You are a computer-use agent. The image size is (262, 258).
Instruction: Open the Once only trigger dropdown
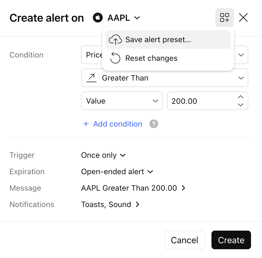103,155
